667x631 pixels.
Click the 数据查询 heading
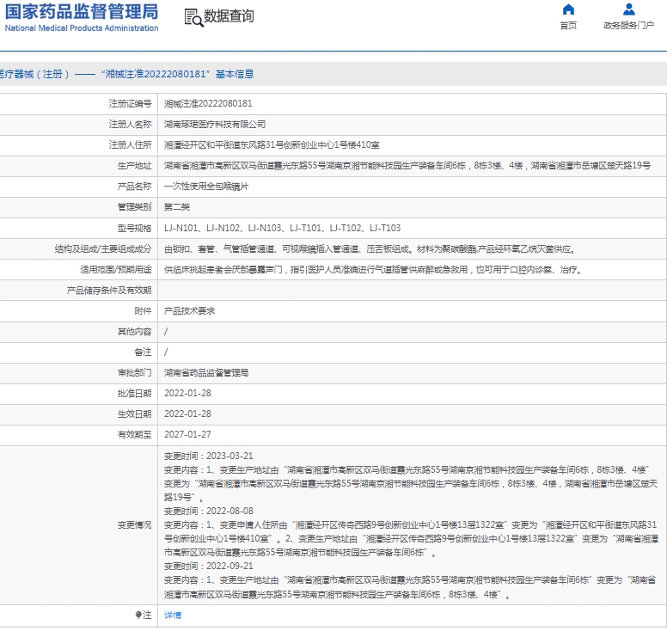tap(229, 16)
